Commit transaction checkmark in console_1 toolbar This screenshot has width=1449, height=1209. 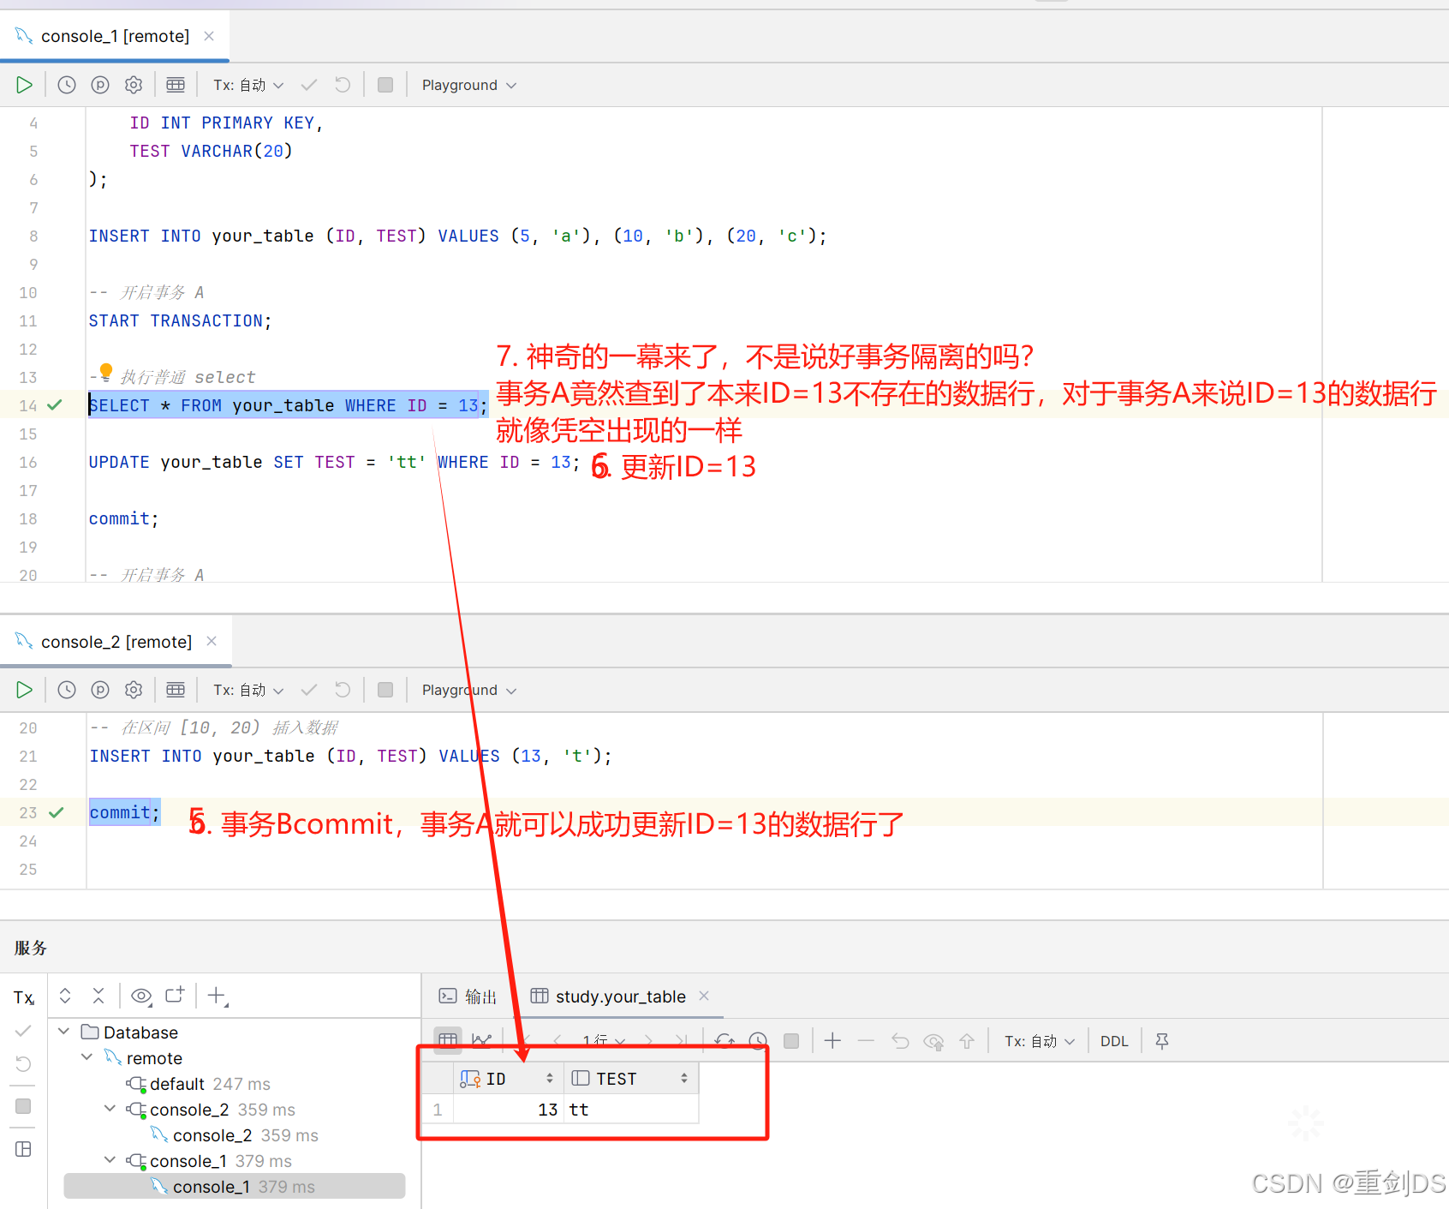pyautogui.click(x=309, y=85)
